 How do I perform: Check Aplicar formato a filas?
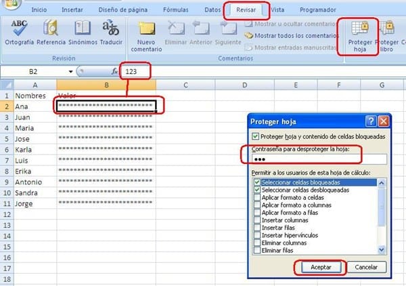pos(257,213)
